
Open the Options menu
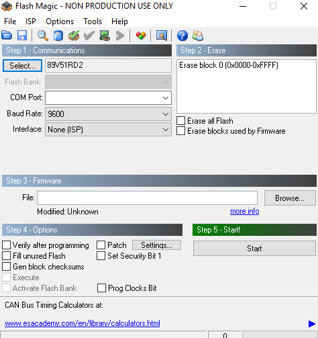(60, 22)
